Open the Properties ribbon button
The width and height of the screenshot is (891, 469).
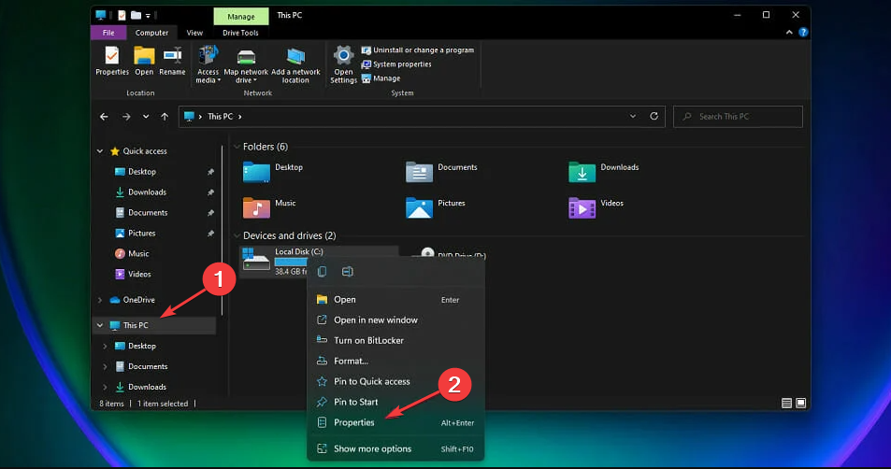112,62
